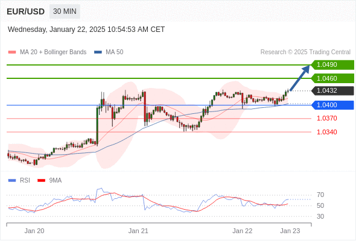Click the 1.0432 current price label
The width and height of the screenshot is (356, 241).
point(332,91)
